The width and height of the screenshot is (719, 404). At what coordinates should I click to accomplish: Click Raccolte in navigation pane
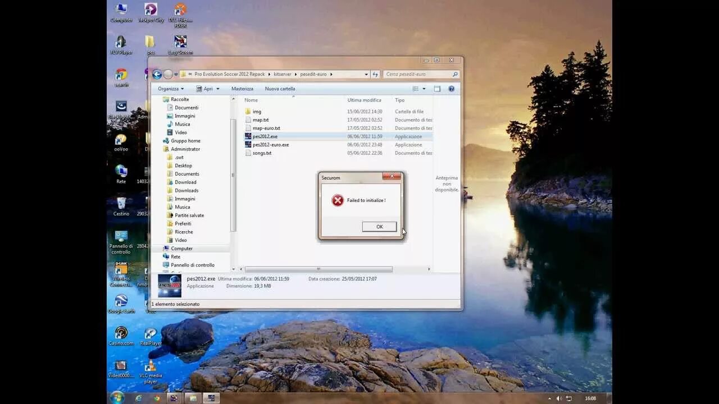point(180,99)
